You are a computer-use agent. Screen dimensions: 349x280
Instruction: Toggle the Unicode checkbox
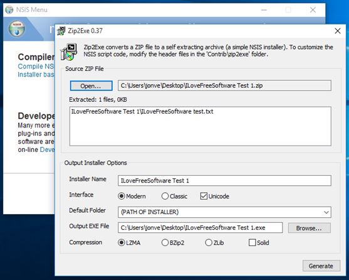[214, 196]
